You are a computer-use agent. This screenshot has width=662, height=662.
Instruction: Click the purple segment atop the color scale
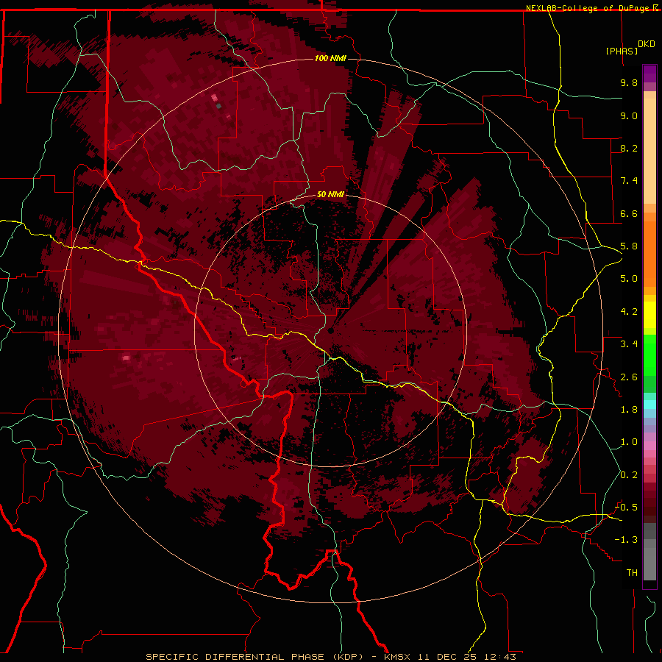pyautogui.click(x=649, y=74)
